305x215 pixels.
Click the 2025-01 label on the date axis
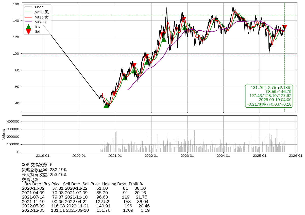[260, 155]
